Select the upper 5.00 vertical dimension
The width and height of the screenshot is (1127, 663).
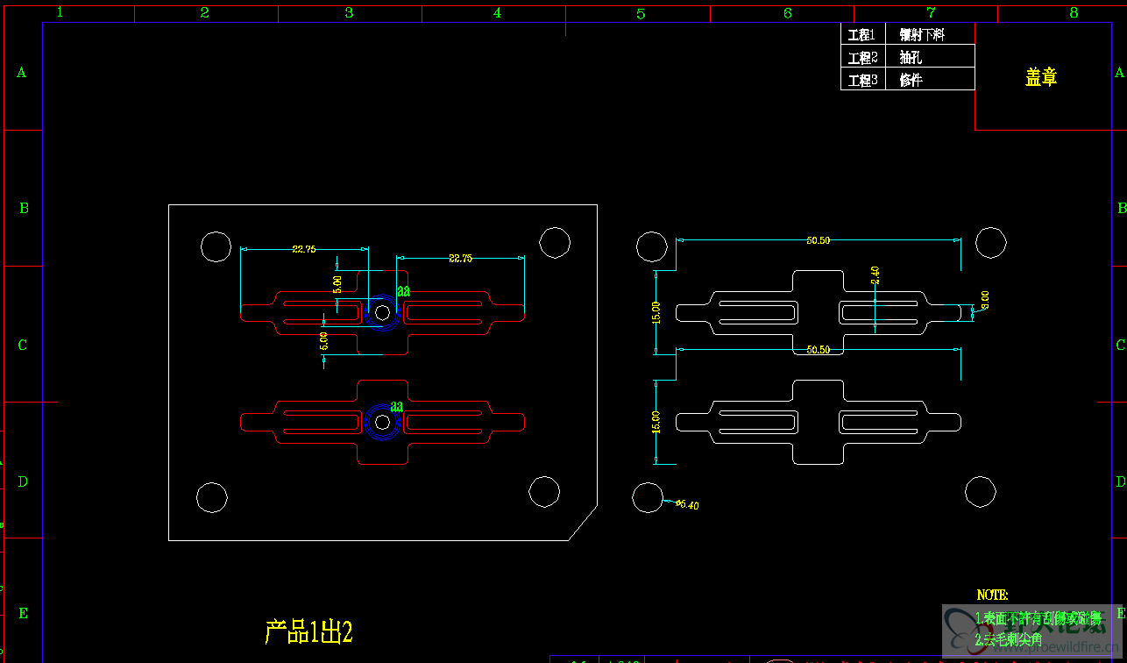(x=337, y=283)
